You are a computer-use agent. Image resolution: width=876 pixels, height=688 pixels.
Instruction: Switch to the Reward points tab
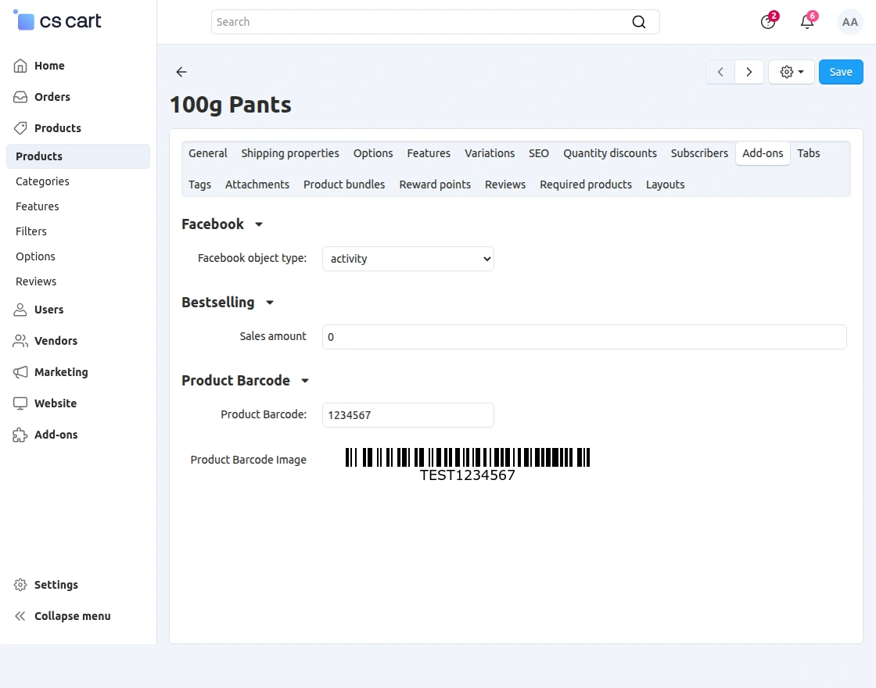click(435, 185)
